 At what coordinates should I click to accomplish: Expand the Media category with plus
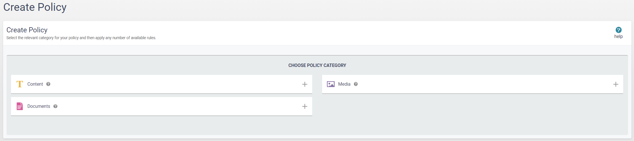pyautogui.click(x=616, y=84)
